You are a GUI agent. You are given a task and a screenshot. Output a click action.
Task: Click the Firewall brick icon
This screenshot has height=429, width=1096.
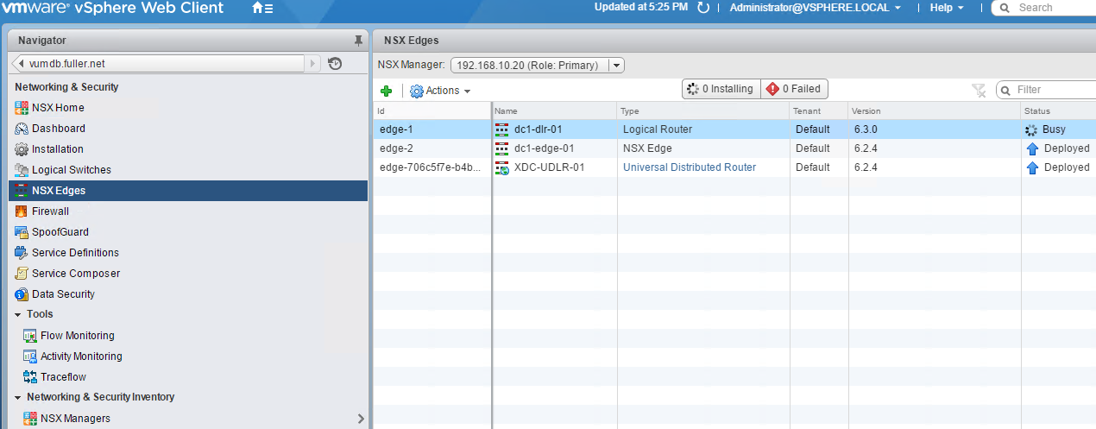point(22,211)
